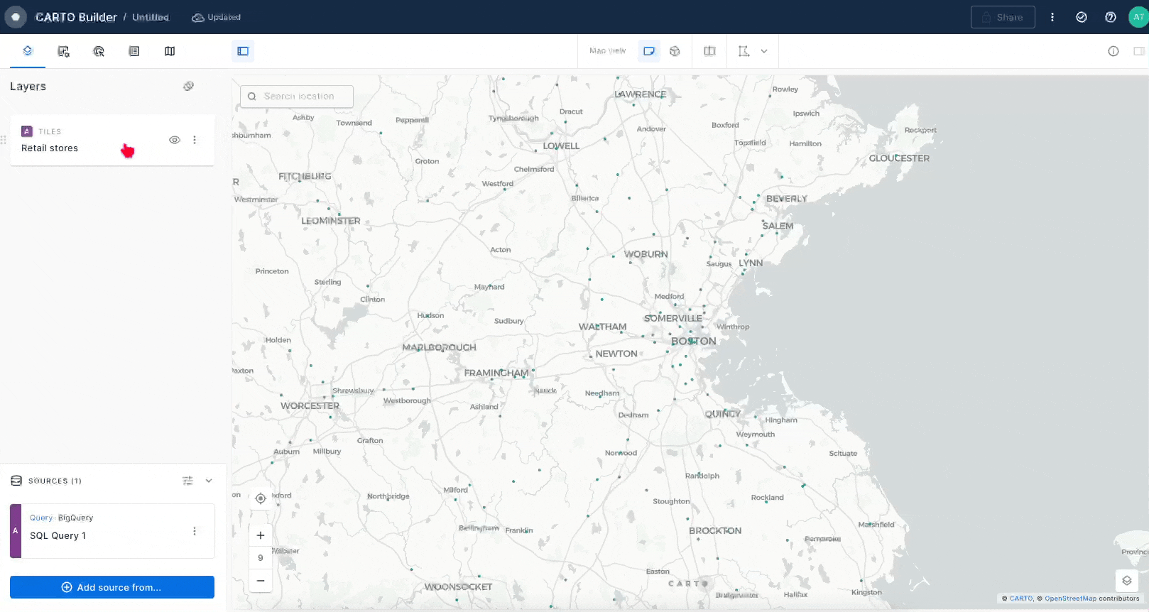1149x612 pixels.
Task: Switch to 2D map view
Action: (649, 51)
